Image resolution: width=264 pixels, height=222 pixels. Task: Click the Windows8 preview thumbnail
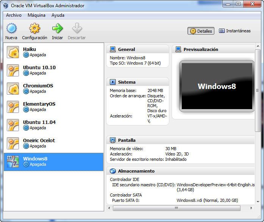217,86
